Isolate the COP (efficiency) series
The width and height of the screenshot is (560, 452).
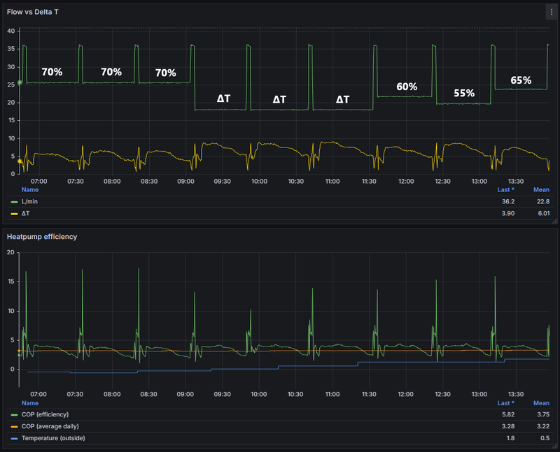45,415
